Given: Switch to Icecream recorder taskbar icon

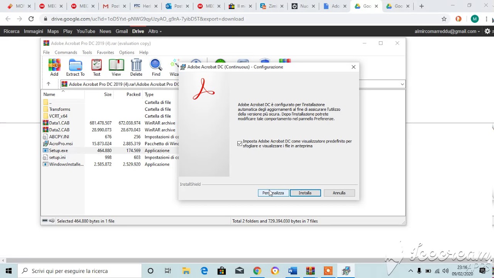Looking at the screenshot, I should click(x=328, y=271).
